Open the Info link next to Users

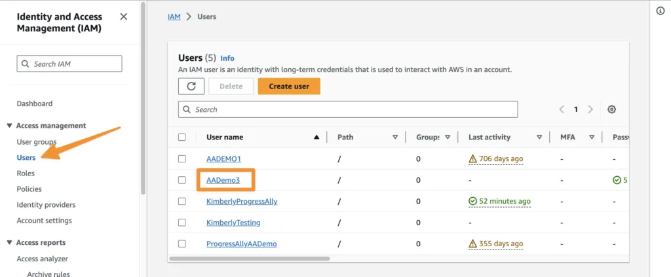[x=227, y=58]
